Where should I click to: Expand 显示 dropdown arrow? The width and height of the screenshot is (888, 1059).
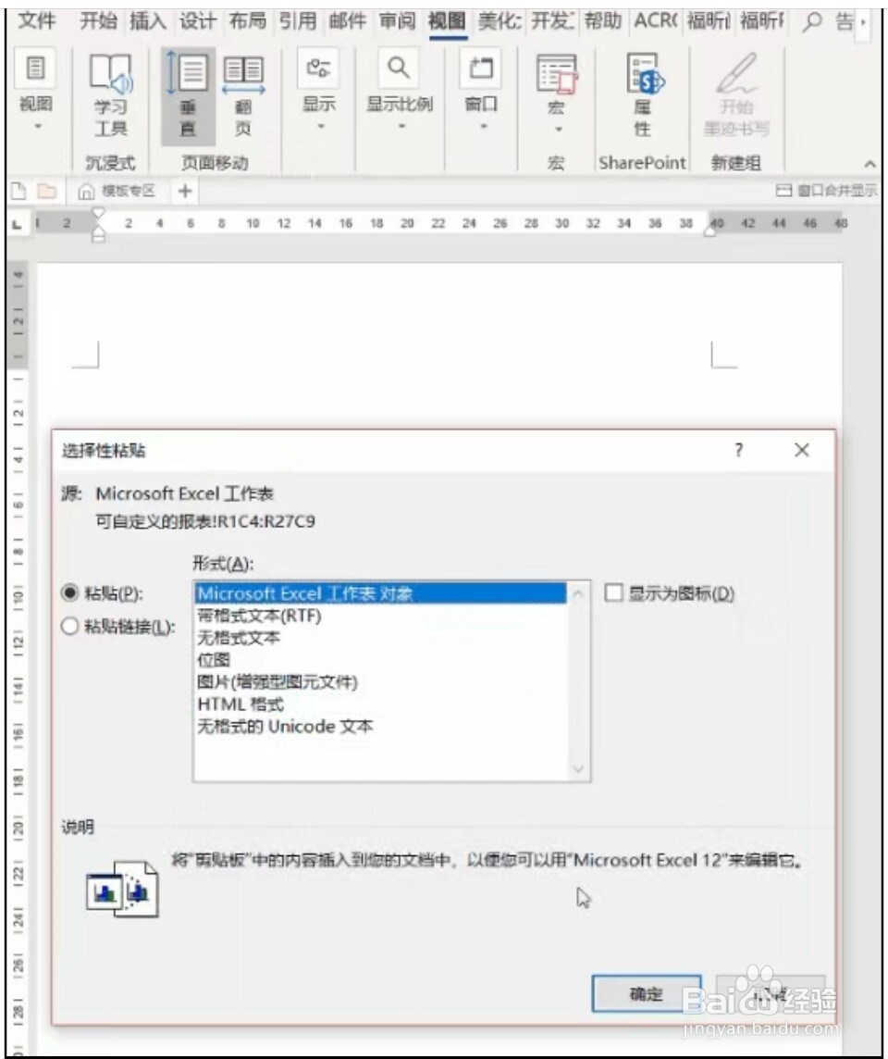pos(321,126)
